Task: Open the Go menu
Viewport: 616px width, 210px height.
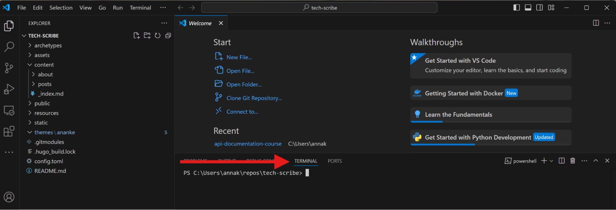Action: 102,8
